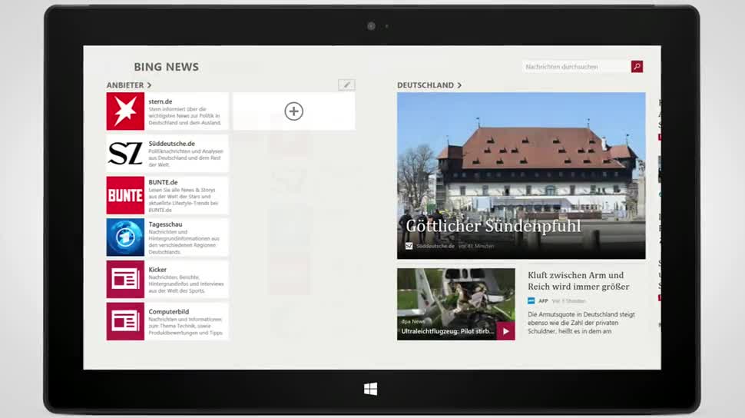Open the building photo of the top story
This screenshot has width=745, height=418.
(521, 176)
